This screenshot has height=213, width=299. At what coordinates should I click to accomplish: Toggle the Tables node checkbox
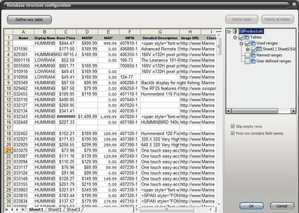click(x=241, y=38)
